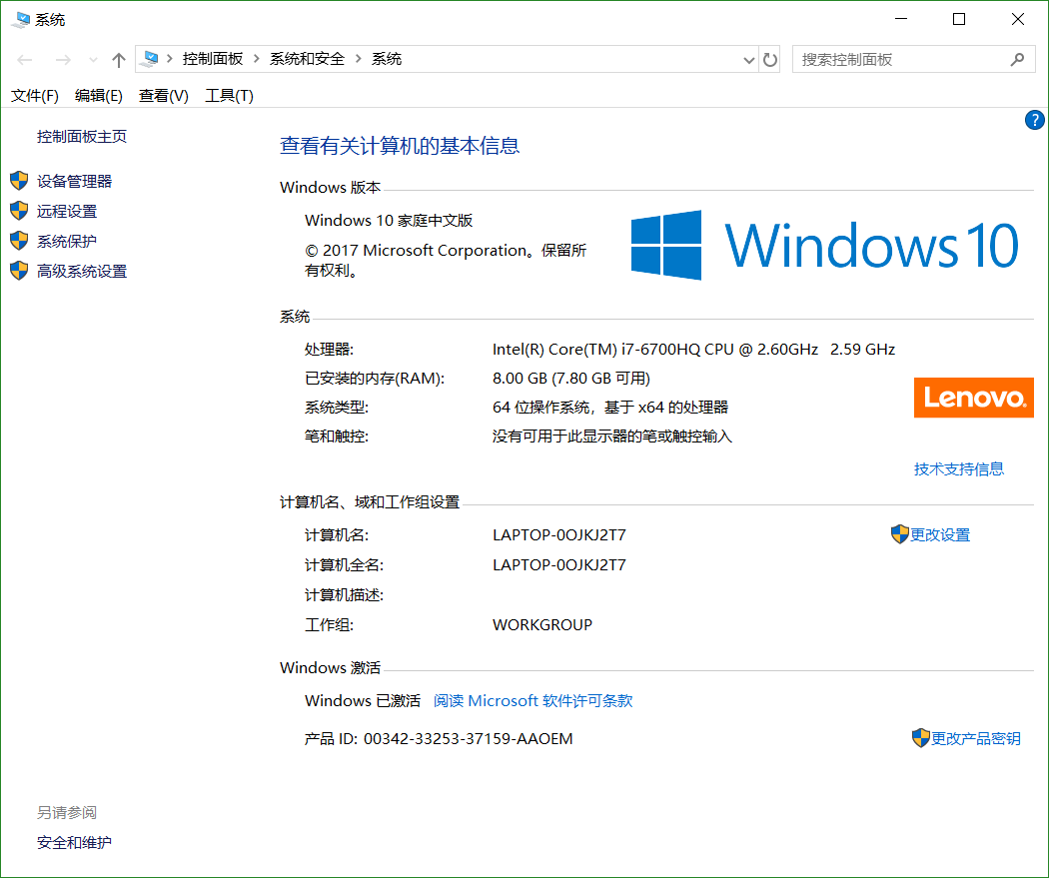Go up one level with Up arrow
Viewport: 1049px width, 878px height.
(x=119, y=60)
